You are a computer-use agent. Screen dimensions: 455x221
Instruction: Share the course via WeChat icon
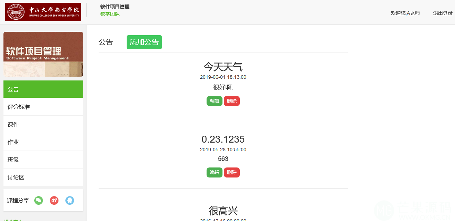click(x=38, y=200)
